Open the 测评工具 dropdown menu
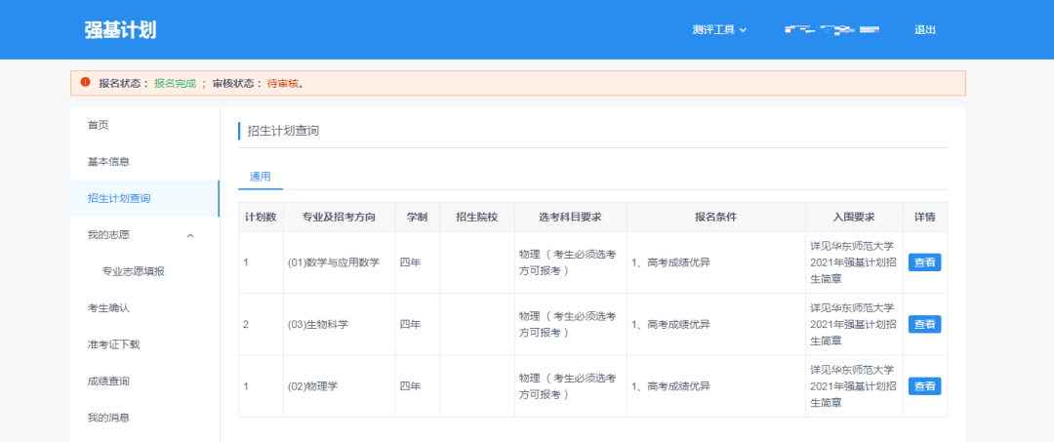1054x442 pixels. [719, 29]
